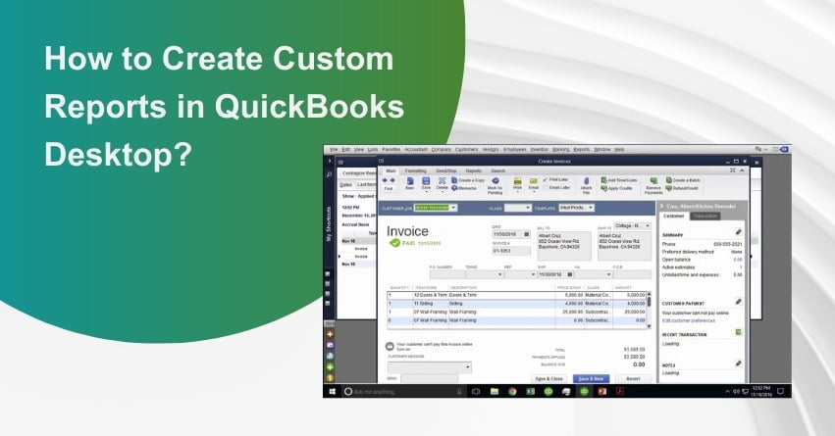Switch to the Reports ribbon tab
The image size is (835, 436).
pyautogui.click(x=473, y=170)
